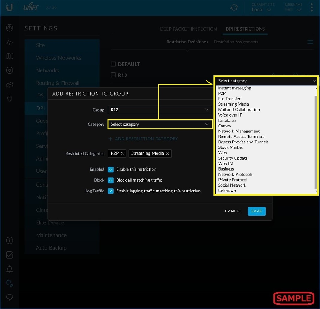The image size is (320, 309).
Task: Switch to DPI Restrictions tab
Action: pos(245,29)
